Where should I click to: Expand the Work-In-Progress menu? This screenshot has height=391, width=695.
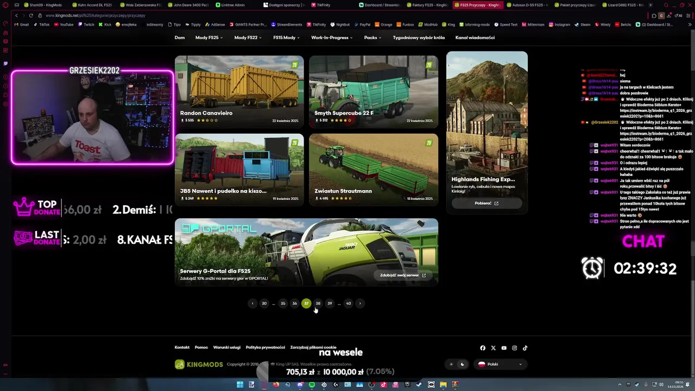[332, 37]
